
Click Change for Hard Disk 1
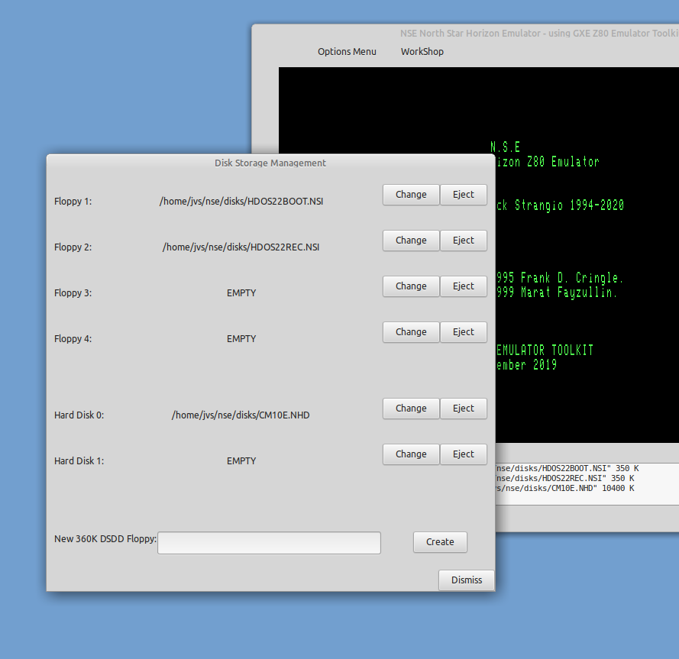point(411,454)
